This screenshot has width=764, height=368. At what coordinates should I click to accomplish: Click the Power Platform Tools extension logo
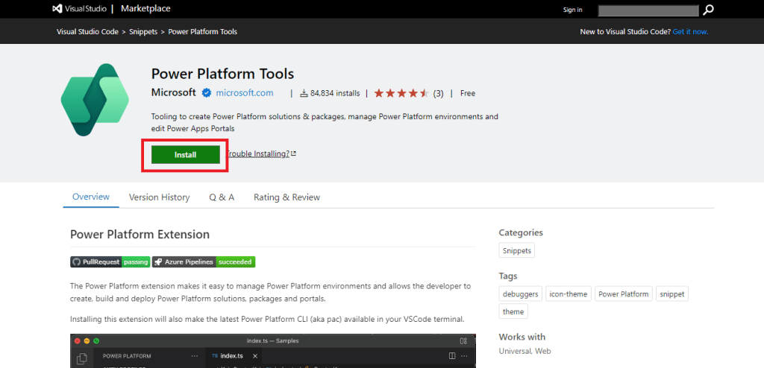pyautogui.click(x=95, y=100)
